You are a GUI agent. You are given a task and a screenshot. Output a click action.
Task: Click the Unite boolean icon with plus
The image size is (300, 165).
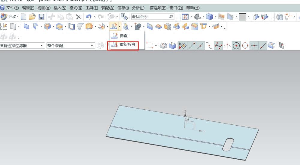138,26
